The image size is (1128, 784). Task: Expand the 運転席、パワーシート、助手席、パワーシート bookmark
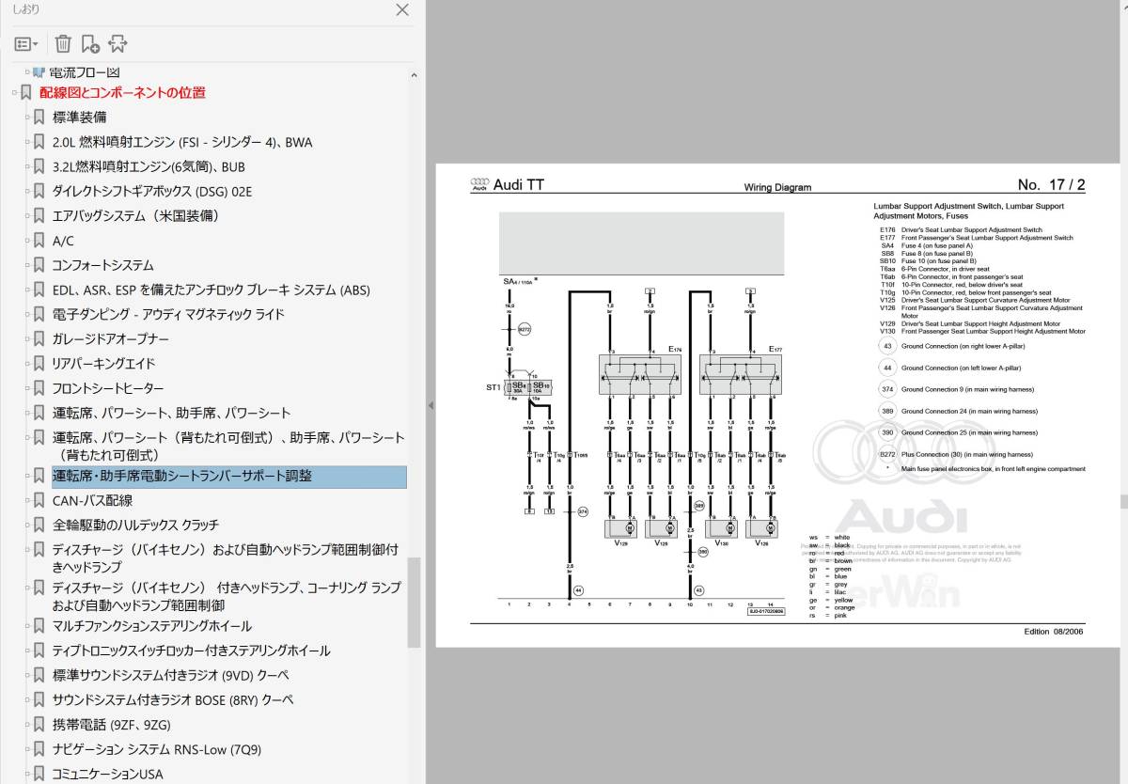pos(27,413)
